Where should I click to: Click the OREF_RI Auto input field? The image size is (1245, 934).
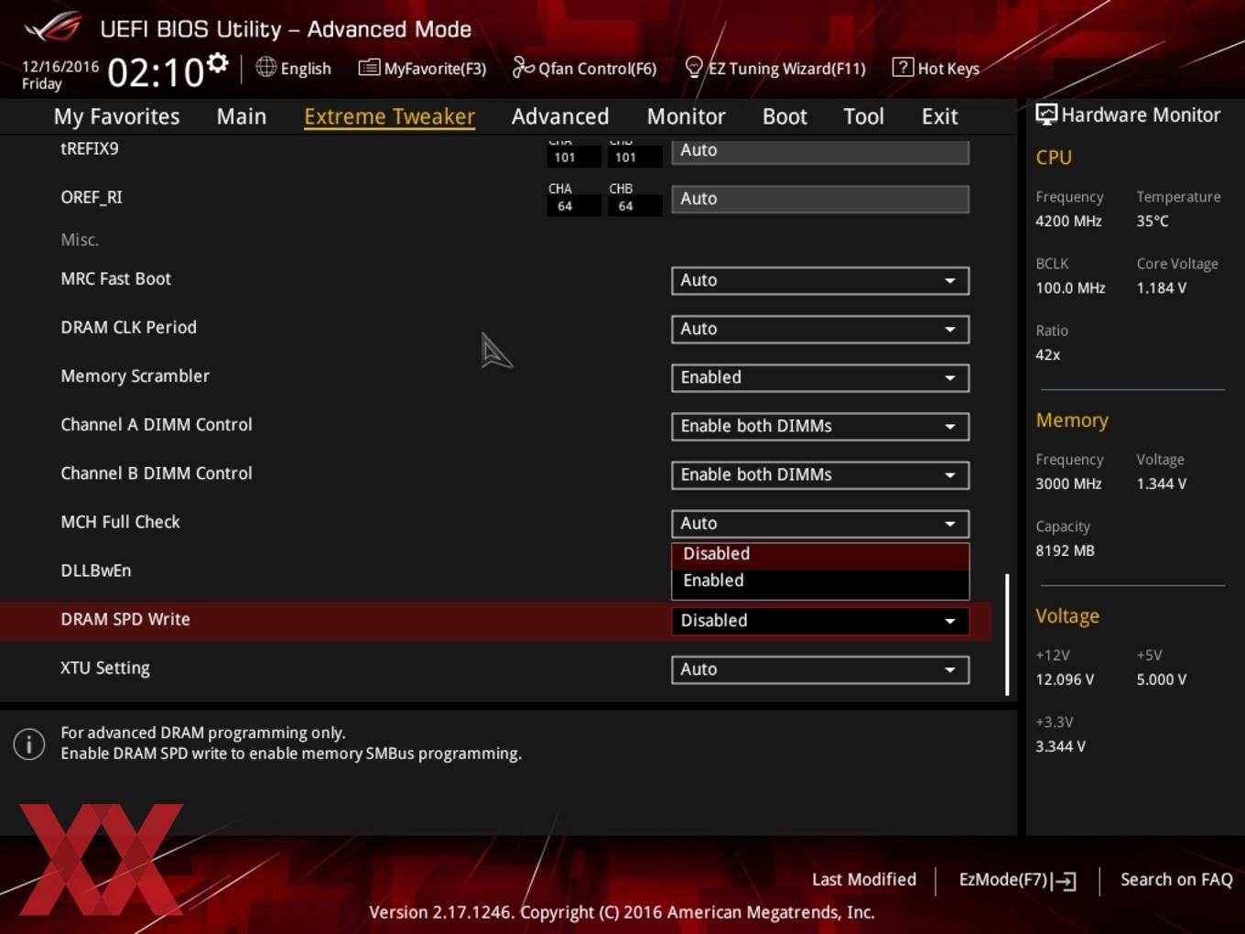[820, 199]
